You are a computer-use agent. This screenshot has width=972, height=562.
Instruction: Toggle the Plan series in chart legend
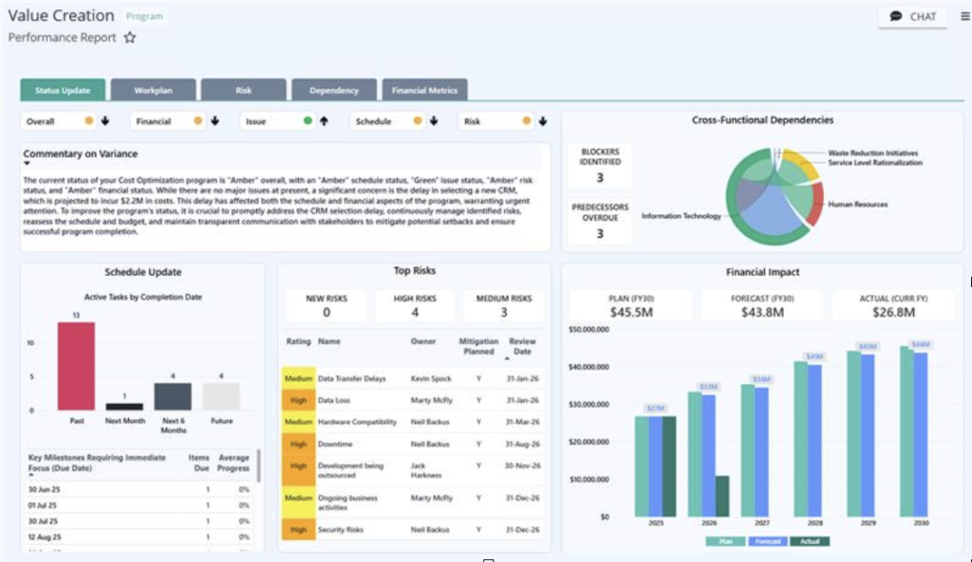pos(725,541)
